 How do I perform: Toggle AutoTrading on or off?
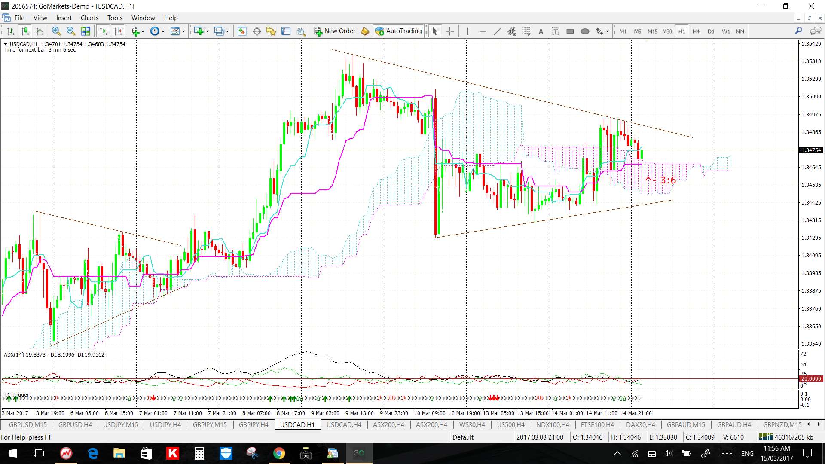click(x=398, y=31)
